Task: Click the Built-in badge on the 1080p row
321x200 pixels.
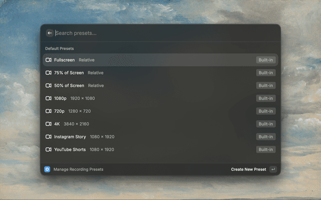Action: (x=266, y=98)
